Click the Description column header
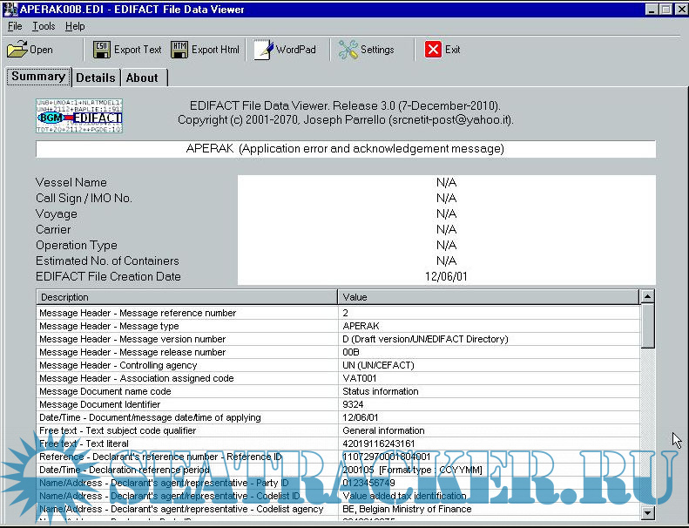689x528 pixels. 186,297
